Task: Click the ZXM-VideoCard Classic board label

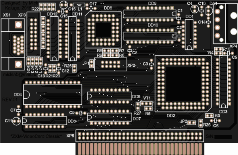Action: point(36,136)
